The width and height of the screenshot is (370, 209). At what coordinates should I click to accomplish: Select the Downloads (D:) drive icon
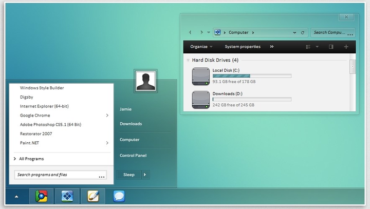tap(201, 100)
